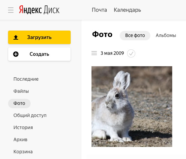
Task: Select Фото in the left sidebar
Action: (19, 104)
